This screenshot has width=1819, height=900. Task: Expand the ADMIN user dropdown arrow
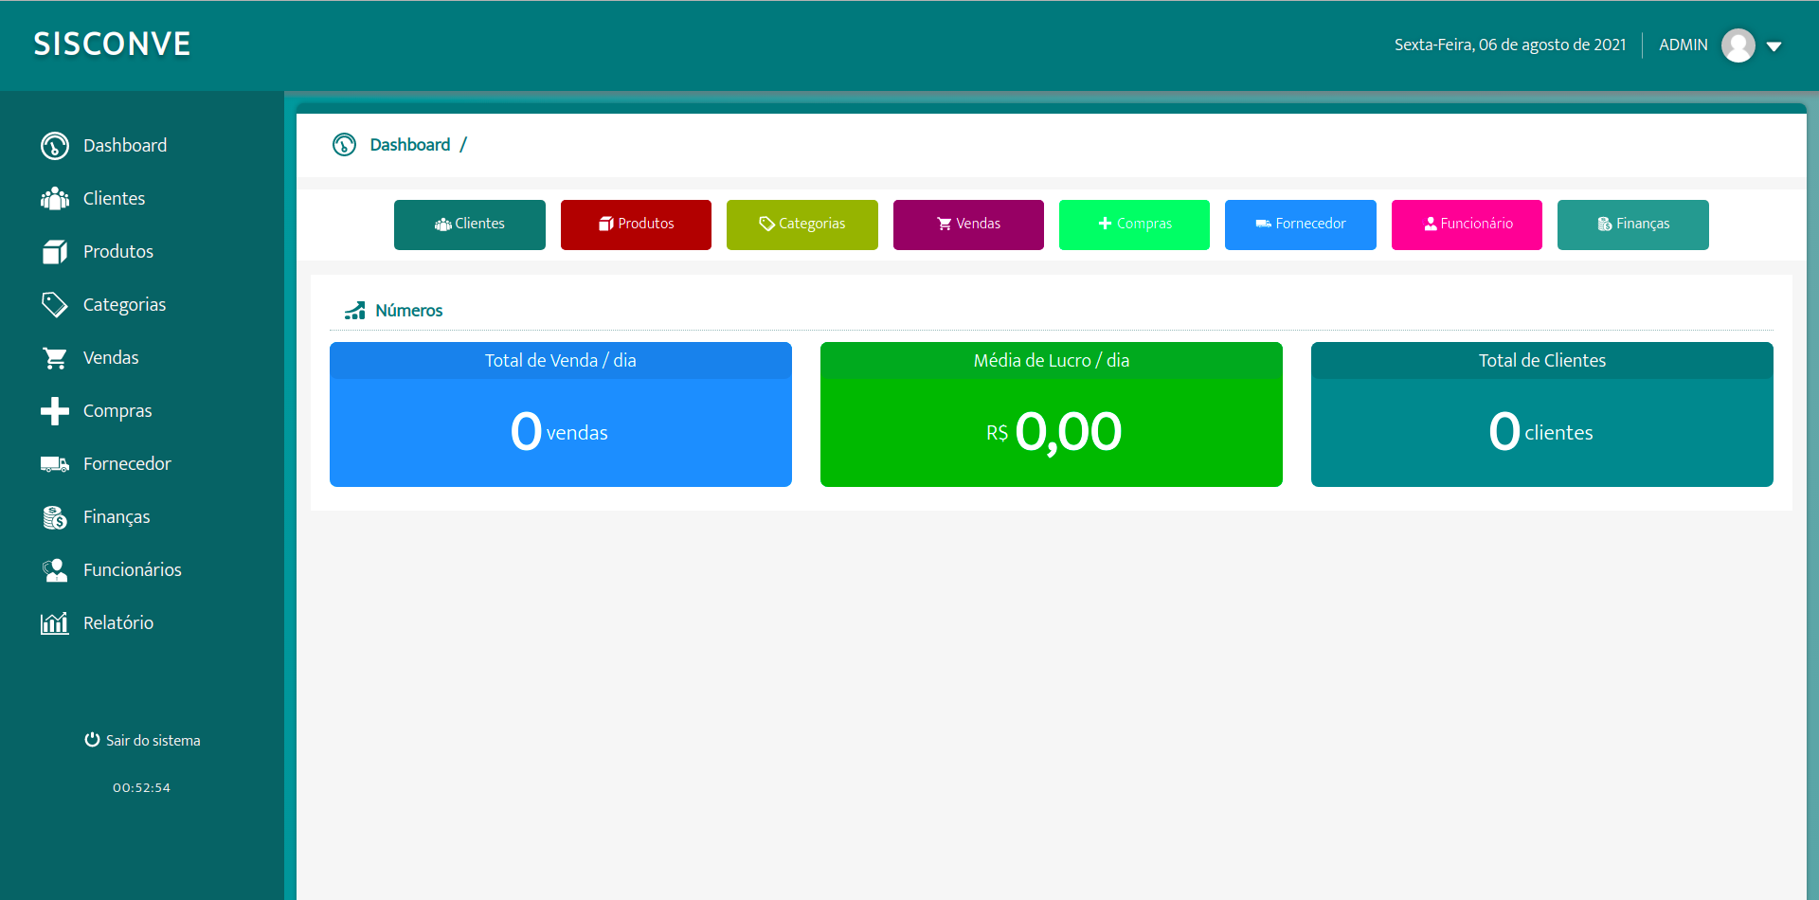point(1774,46)
